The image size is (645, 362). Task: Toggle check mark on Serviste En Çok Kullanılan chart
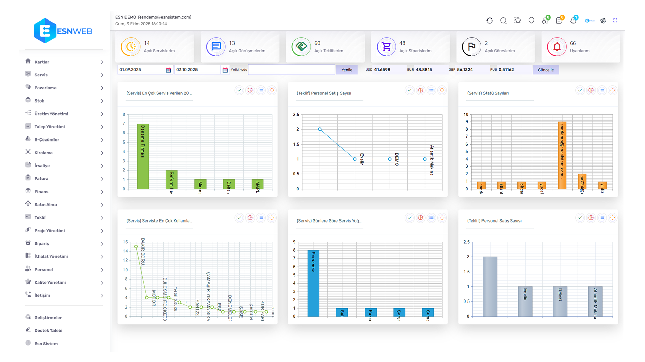tap(239, 218)
